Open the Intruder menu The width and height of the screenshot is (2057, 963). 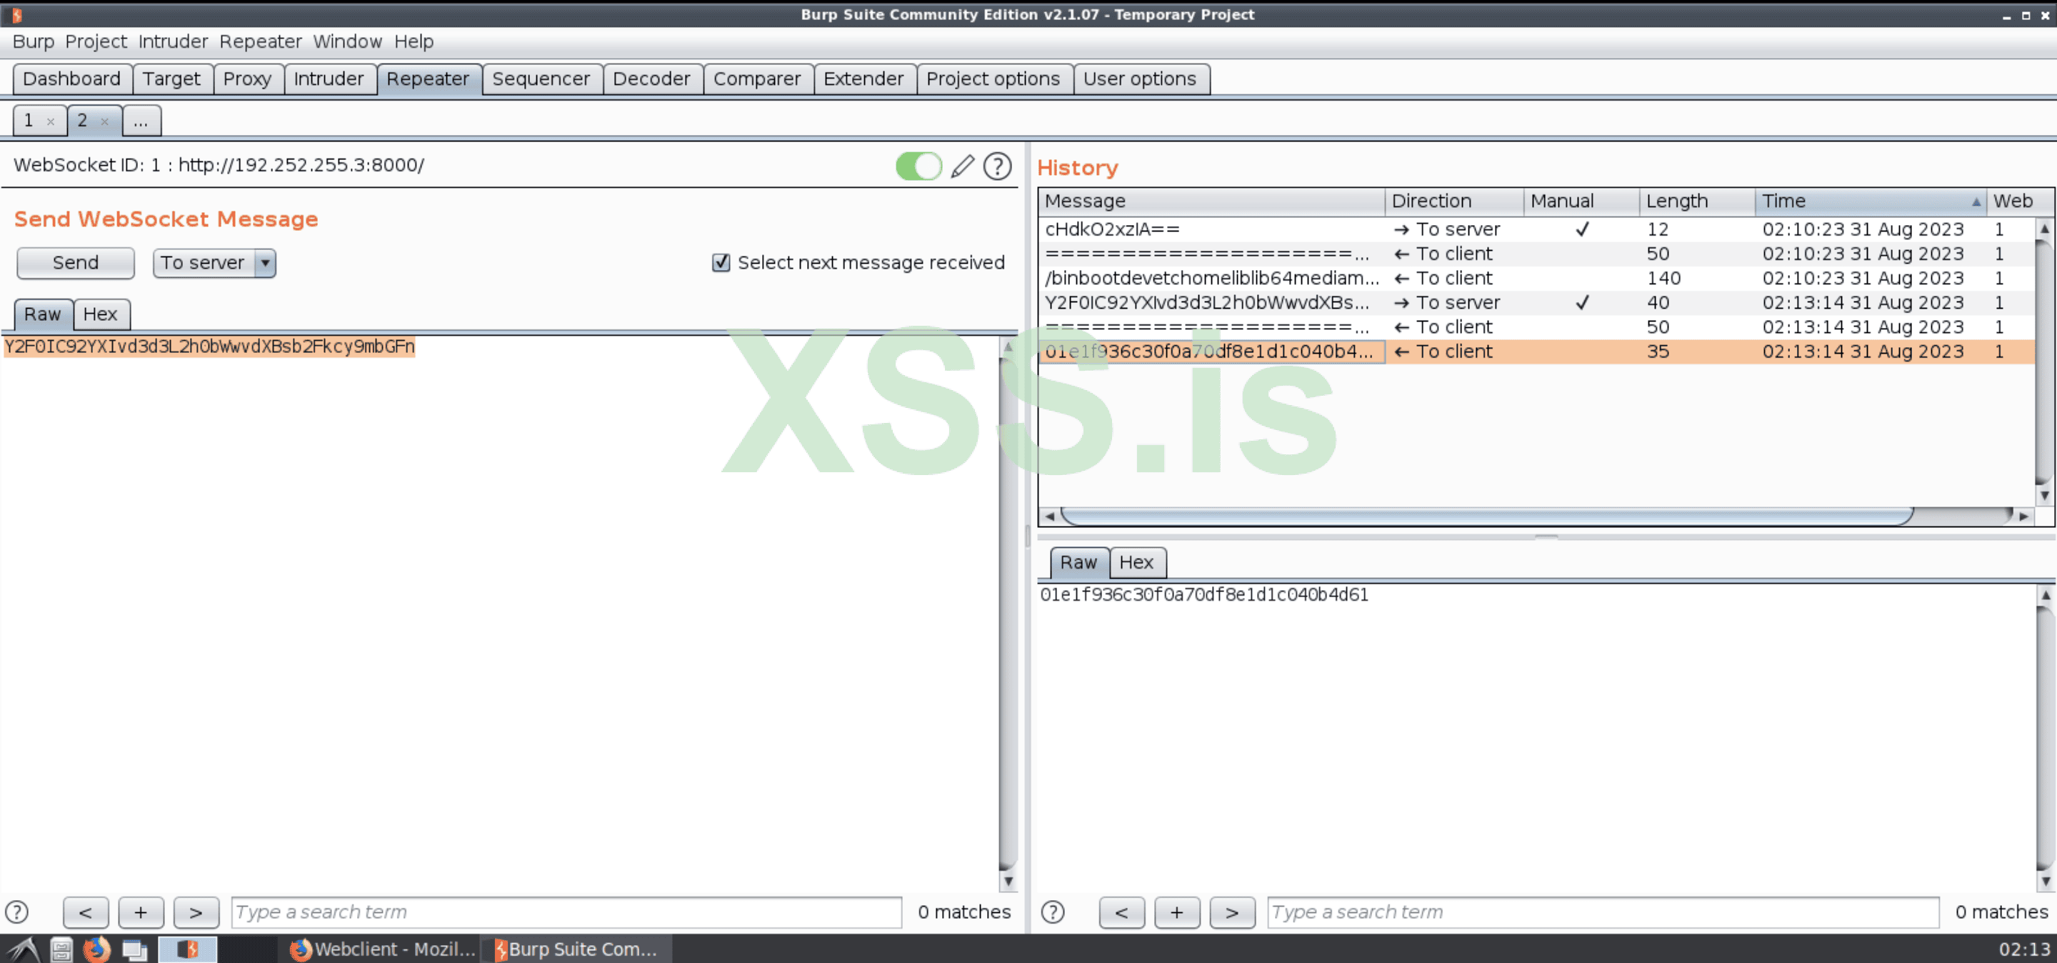172,41
